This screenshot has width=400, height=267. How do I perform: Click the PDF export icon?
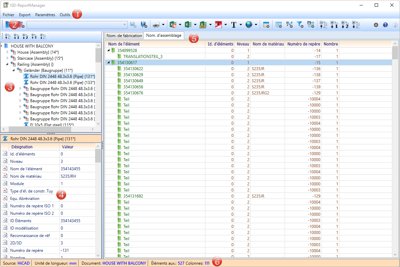coord(219,25)
